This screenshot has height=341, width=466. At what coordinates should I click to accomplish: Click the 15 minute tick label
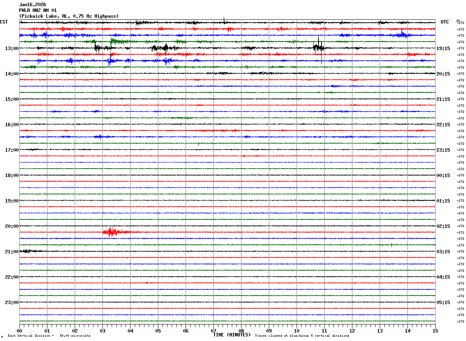click(435, 331)
